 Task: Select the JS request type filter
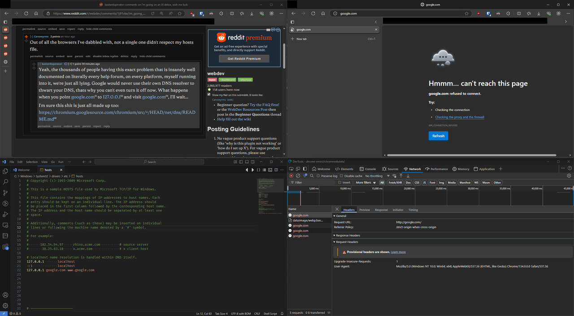424,182
